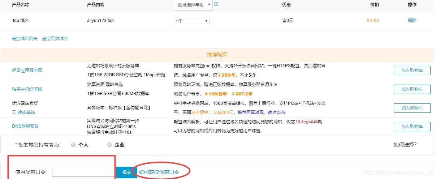
Task: Click the 产品内容 column header
Action: [x=96, y=5]
